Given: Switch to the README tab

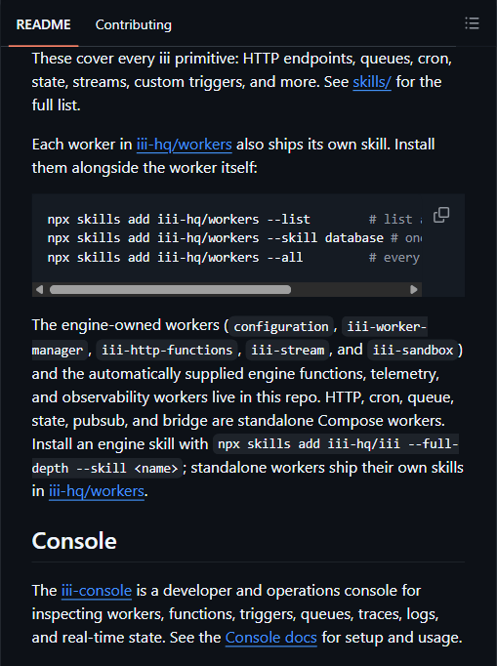Looking at the screenshot, I should point(43,24).
